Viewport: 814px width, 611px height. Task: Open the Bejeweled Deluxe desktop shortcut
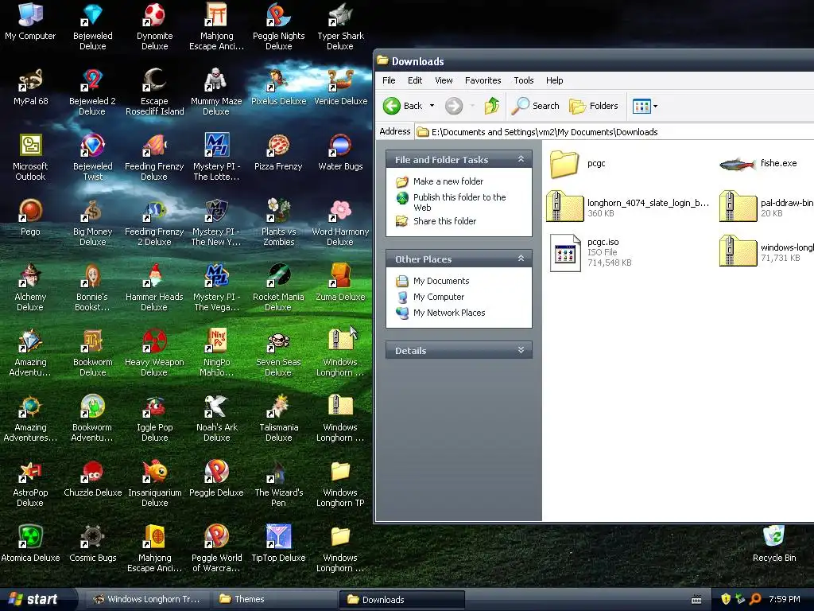(x=92, y=26)
